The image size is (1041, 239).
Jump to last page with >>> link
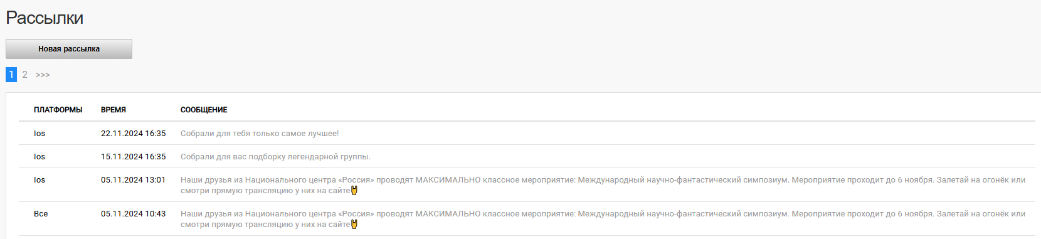point(43,75)
